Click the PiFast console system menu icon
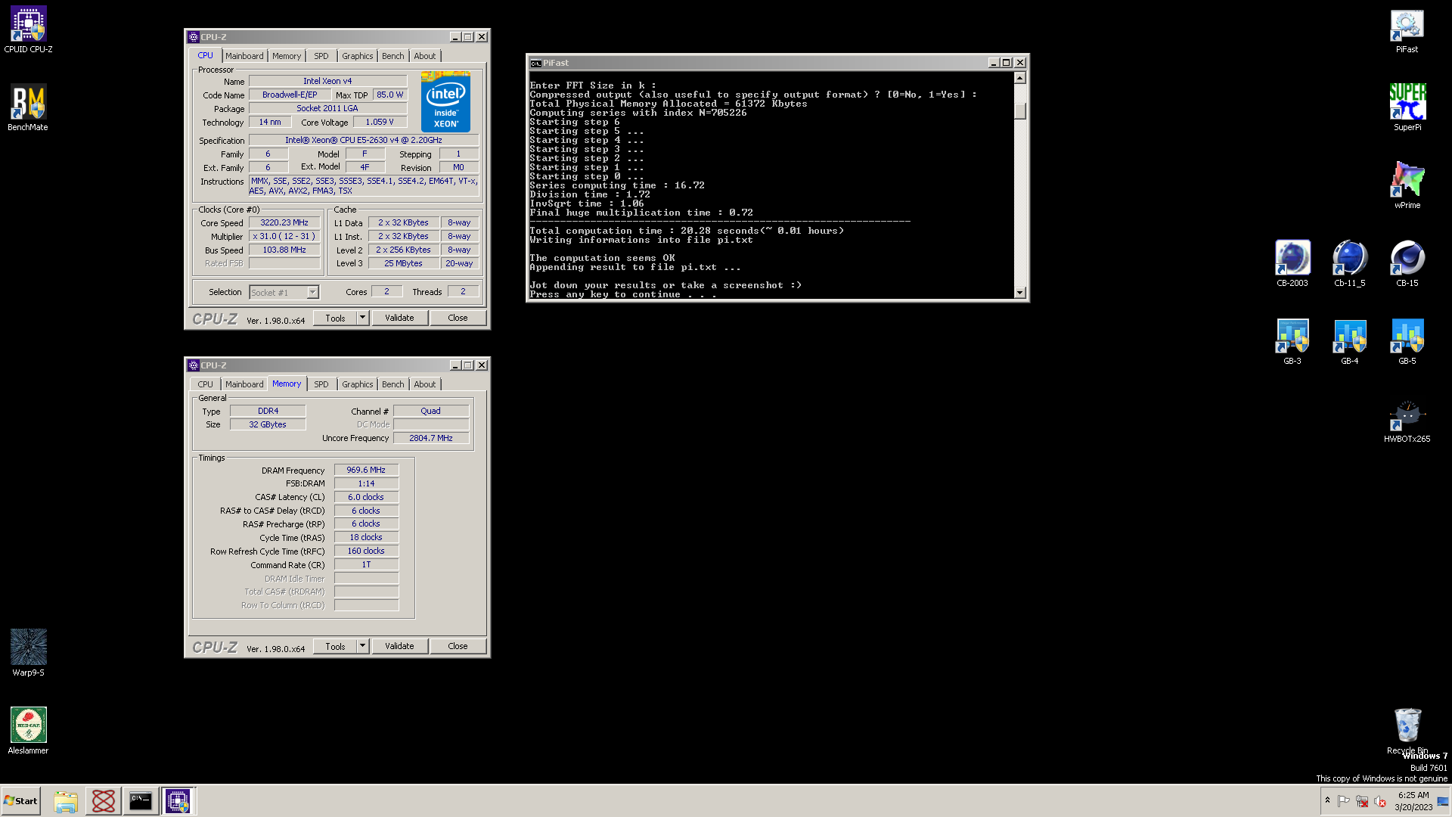 coord(535,63)
